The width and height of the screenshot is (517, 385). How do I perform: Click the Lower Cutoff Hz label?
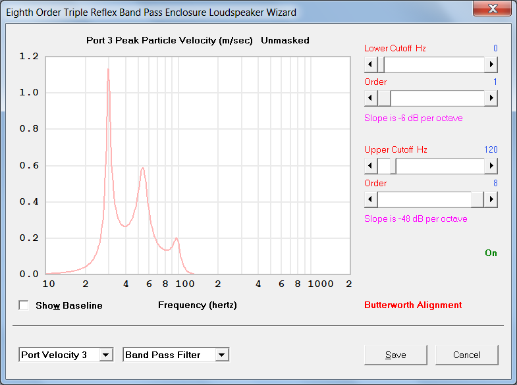pyautogui.click(x=395, y=49)
